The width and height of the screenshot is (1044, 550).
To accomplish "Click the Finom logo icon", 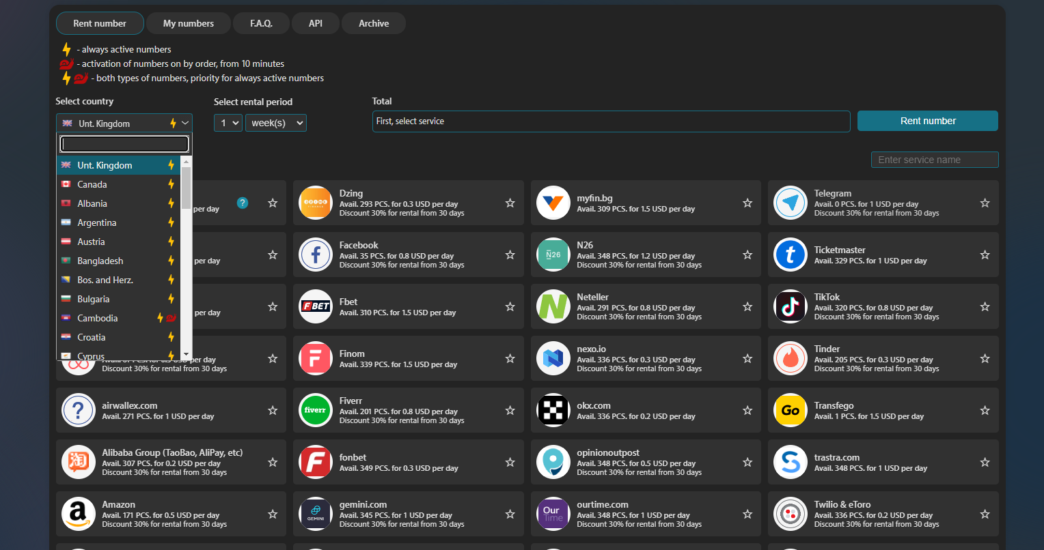I will (316, 358).
